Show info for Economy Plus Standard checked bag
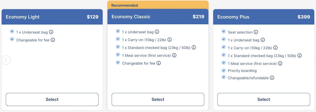Image resolution: width=316 pixels, height=112 pixels. click(x=300, y=56)
